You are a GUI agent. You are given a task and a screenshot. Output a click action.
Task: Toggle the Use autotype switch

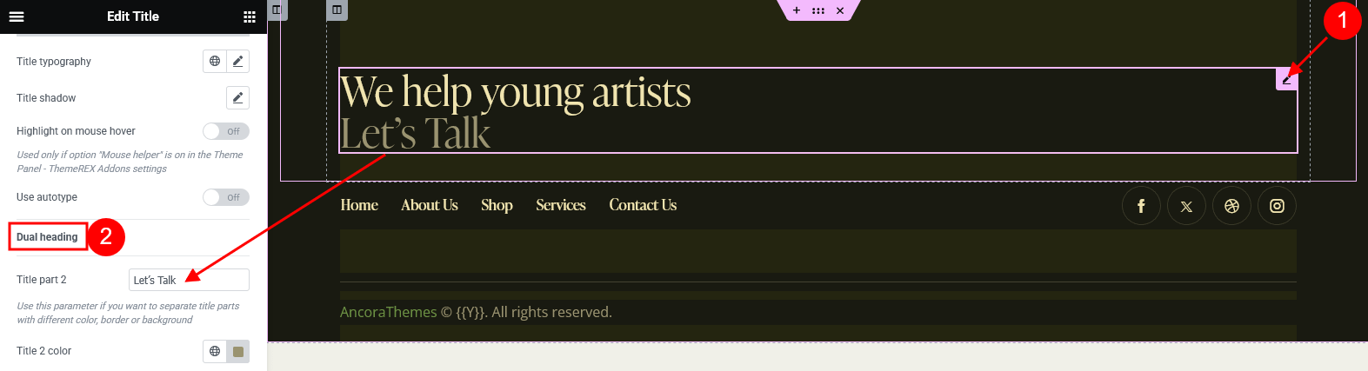(x=226, y=197)
